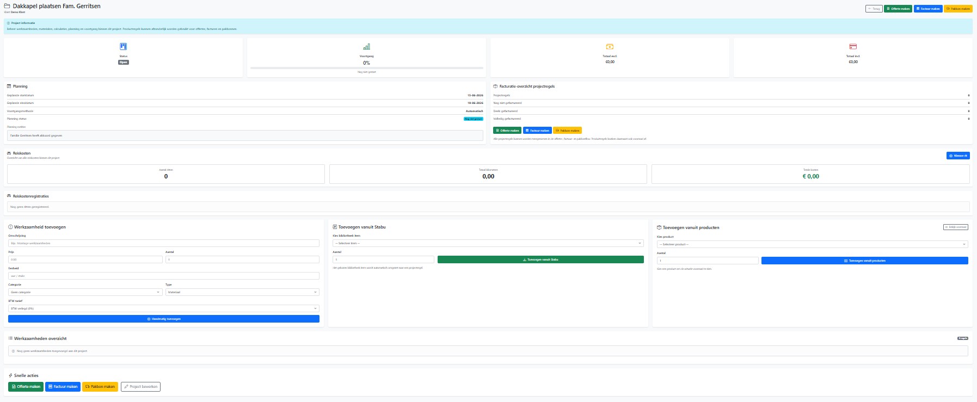
Task: Click the Automatisch voortgangsmethode value
Action: pos(475,111)
